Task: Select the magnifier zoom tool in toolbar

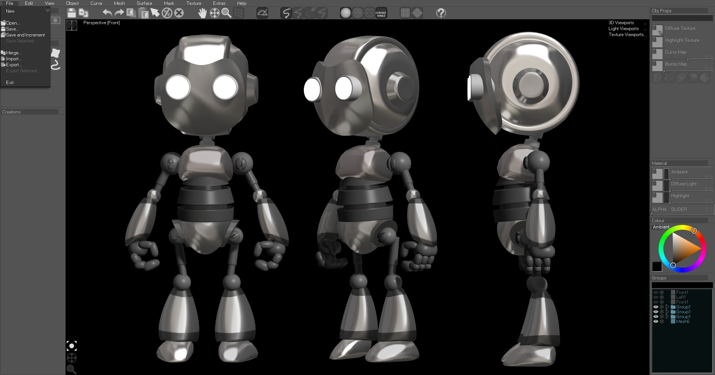Action: point(226,13)
